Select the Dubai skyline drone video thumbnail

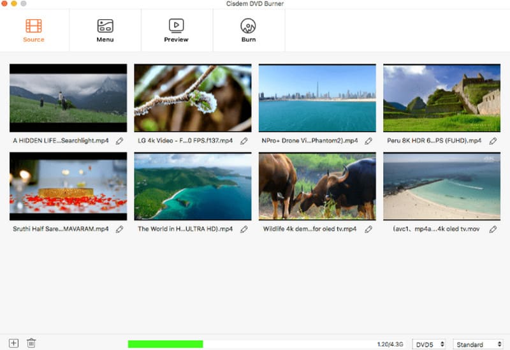pyautogui.click(x=317, y=98)
